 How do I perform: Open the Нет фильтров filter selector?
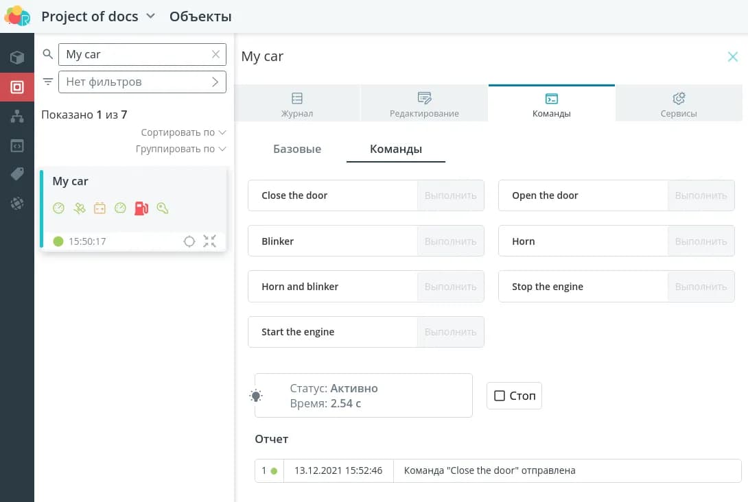pos(142,82)
